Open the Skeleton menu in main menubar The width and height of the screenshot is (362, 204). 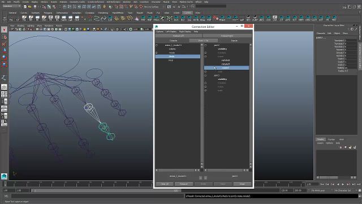(x=127, y=2)
